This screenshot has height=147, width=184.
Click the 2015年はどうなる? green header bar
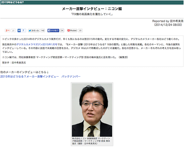tap(92, 2)
